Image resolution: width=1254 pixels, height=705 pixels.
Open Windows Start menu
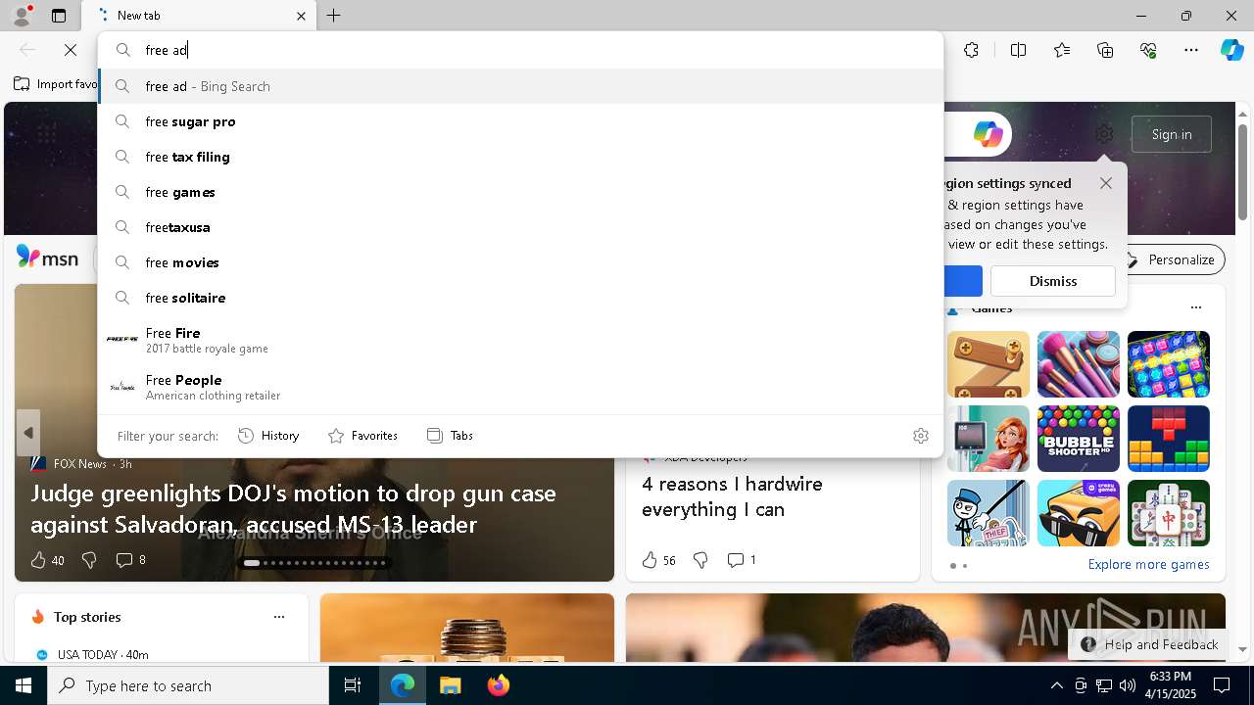point(24,685)
